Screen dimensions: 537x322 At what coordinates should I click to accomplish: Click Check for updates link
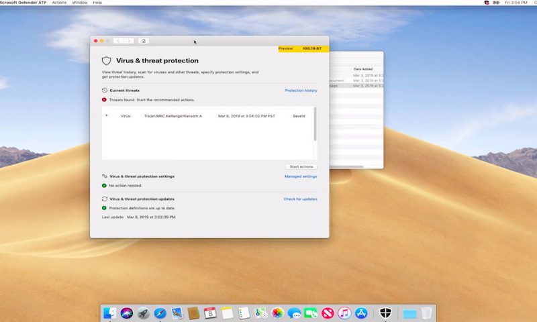(x=300, y=199)
